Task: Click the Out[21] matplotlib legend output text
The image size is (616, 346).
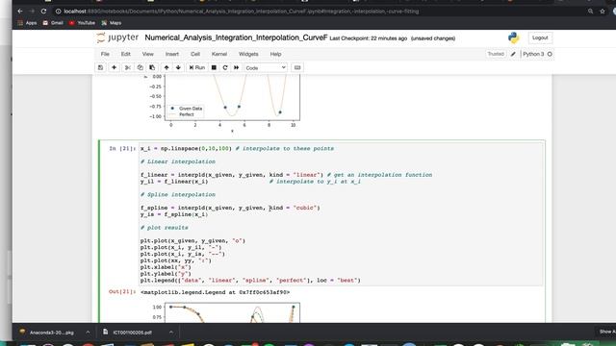Action: click(x=215, y=292)
